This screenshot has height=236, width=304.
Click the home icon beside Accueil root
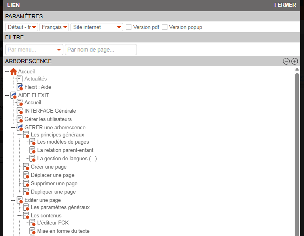pos(13,72)
